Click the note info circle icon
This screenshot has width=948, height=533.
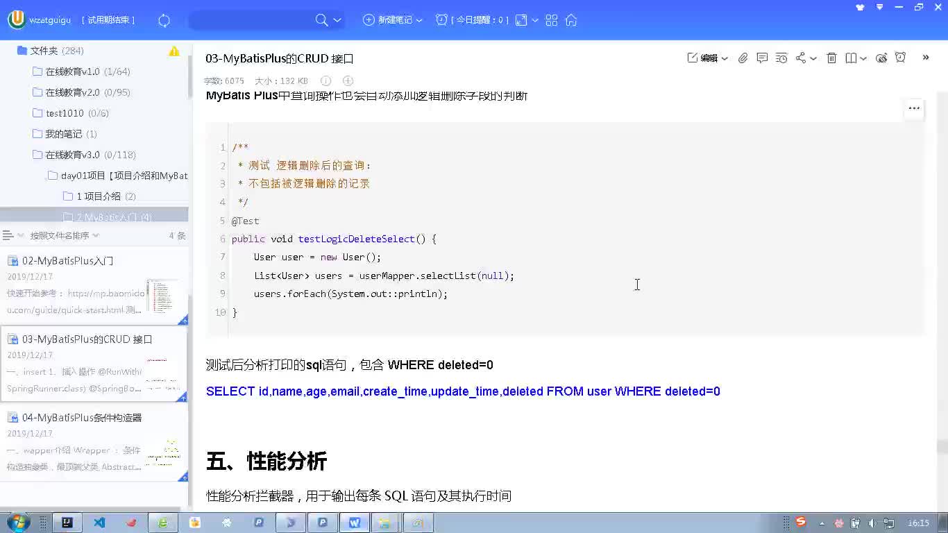pyautogui.click(x=326, y=81)
